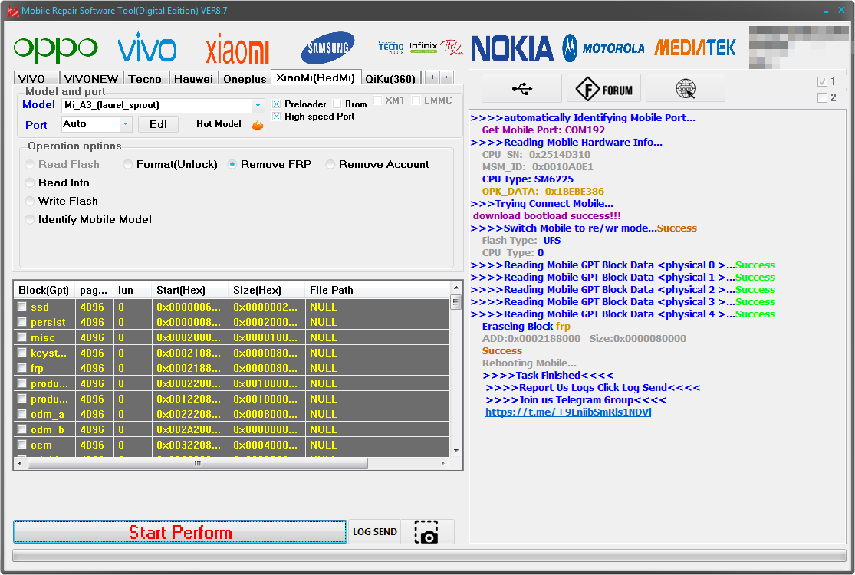The image size is (855, 575).
Task: Click the Hot Model flame icon
Action: [258, 124]
